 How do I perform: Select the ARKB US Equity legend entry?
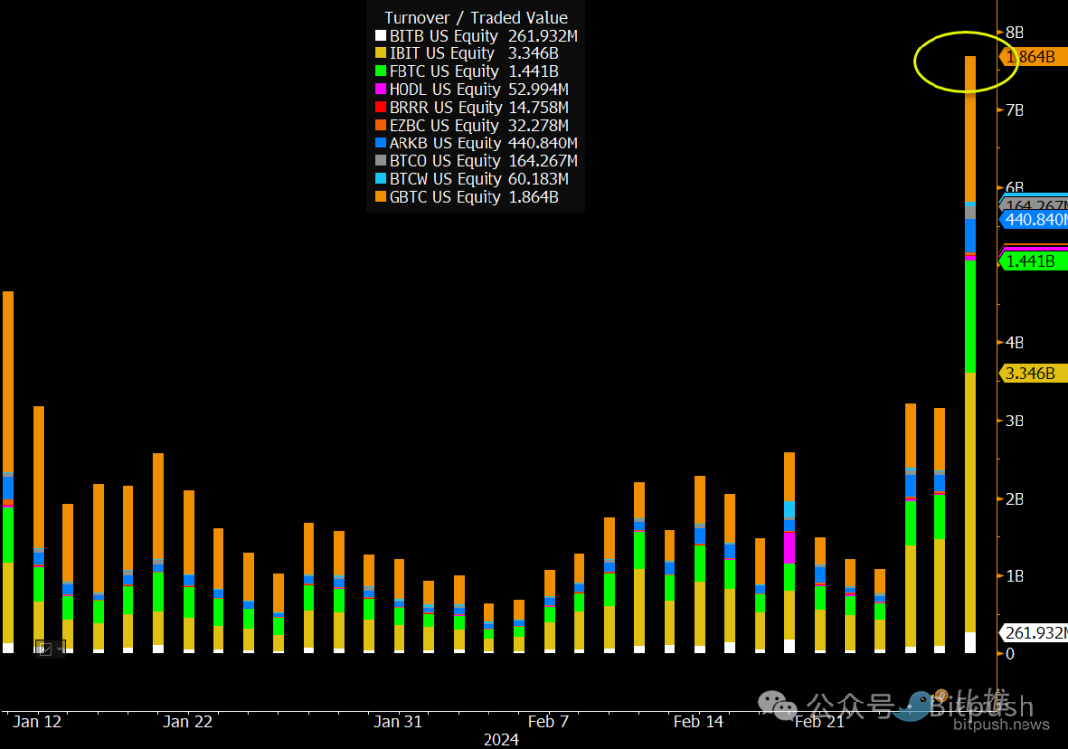pos(445,143)
